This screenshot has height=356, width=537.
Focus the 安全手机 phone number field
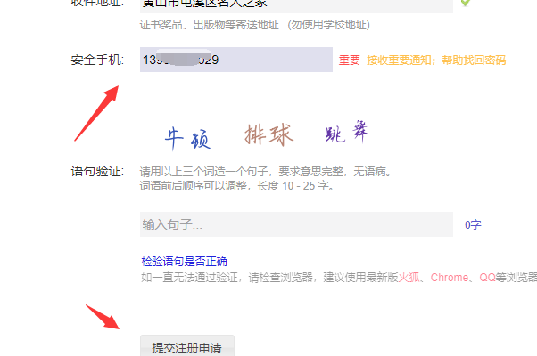[x=236, y=60]
